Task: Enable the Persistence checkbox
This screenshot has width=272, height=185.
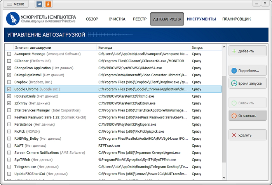Action: pyautogui.click(x=9, y=124)
